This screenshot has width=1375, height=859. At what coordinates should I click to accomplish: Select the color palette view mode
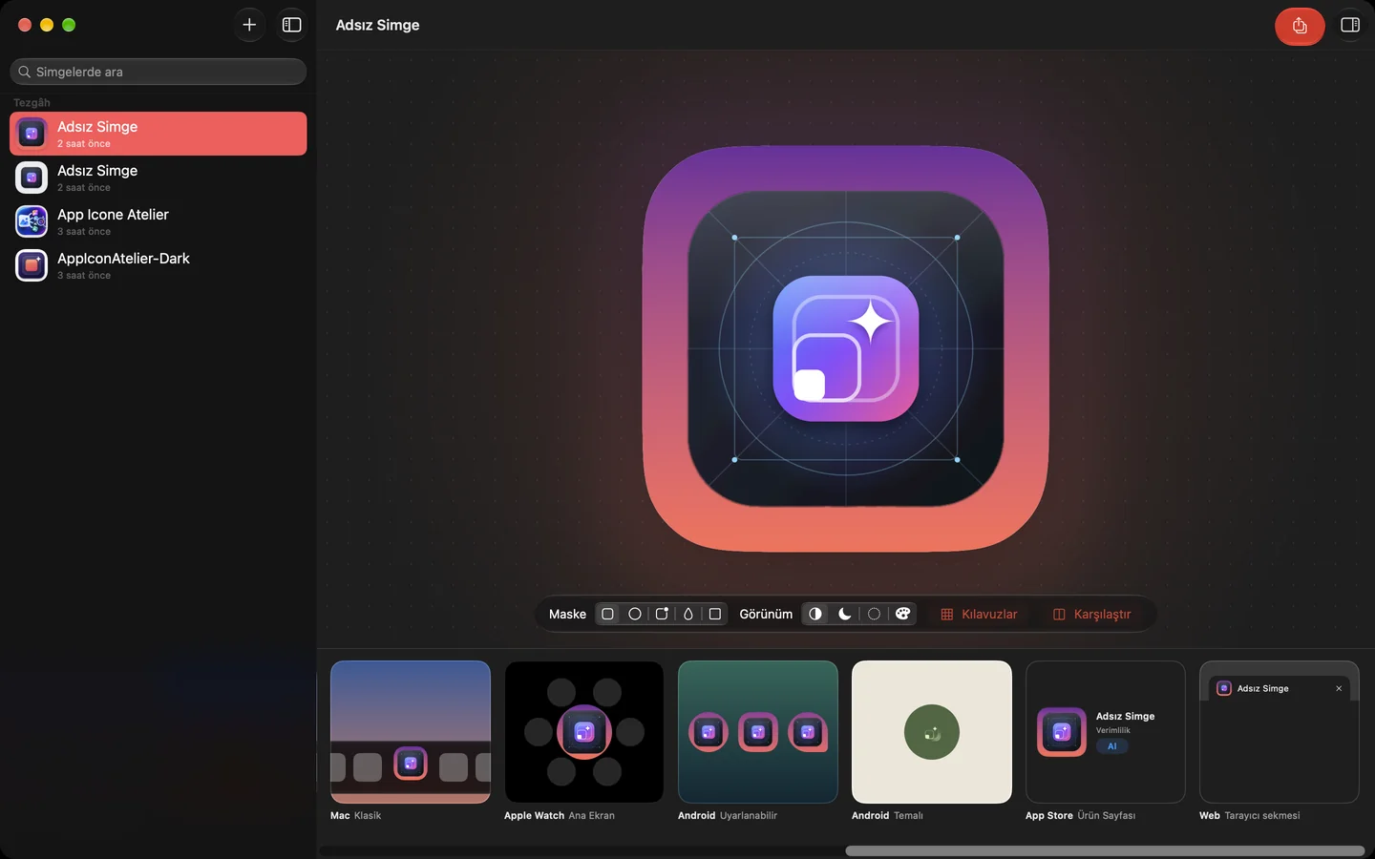pos(903,614)
